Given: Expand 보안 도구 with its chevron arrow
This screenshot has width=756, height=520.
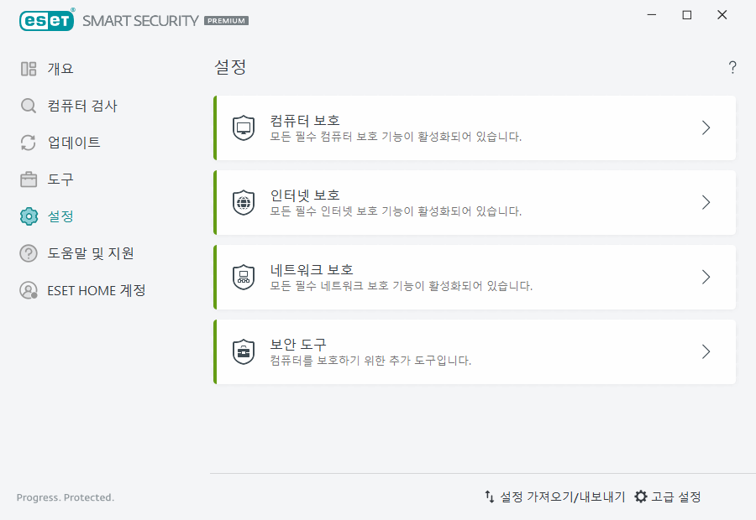Looking at the screenshot, I should click(x=706, y=351).
